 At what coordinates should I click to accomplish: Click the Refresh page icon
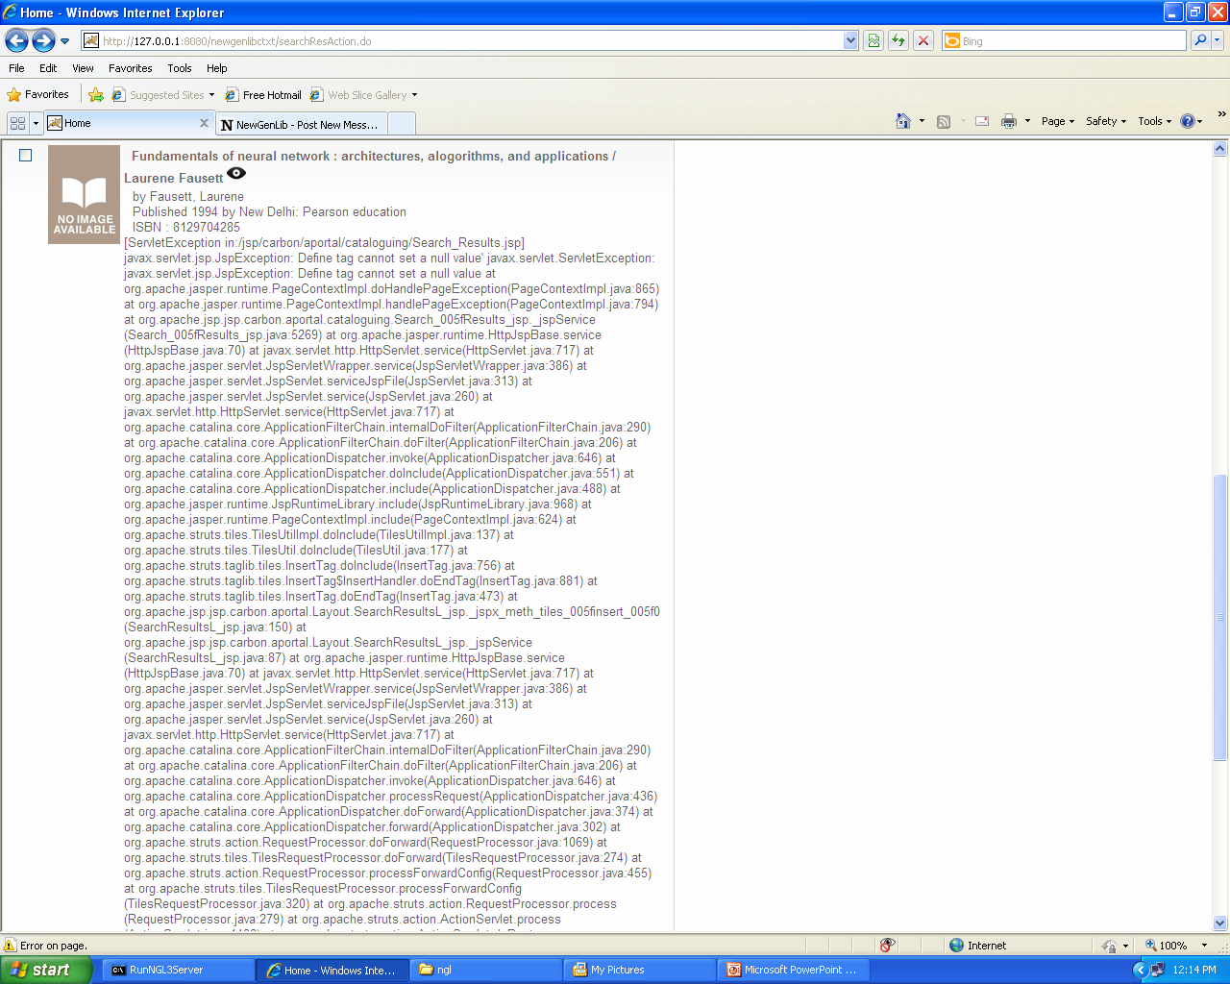click(898, 40)
